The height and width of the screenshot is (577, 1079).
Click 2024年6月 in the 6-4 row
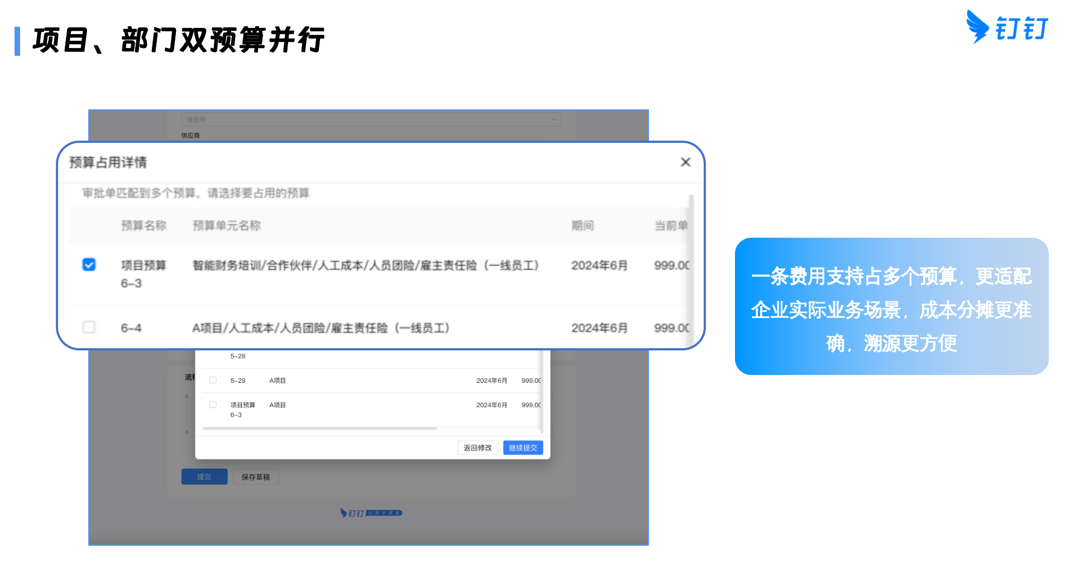[x=599, y=328]
